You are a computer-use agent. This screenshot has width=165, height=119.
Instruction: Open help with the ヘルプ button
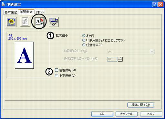[151, 114]
